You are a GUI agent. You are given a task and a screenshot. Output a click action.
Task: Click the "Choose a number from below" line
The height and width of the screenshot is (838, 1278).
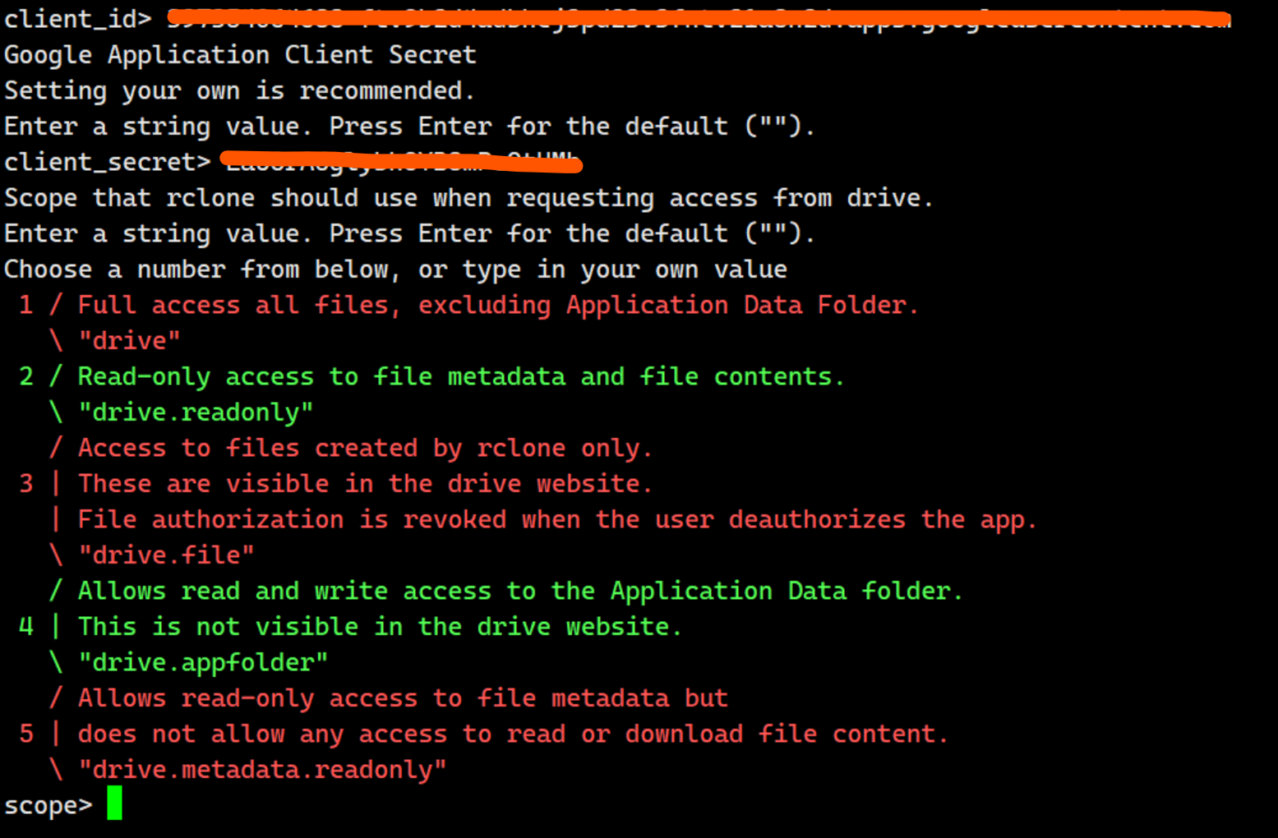395,269
